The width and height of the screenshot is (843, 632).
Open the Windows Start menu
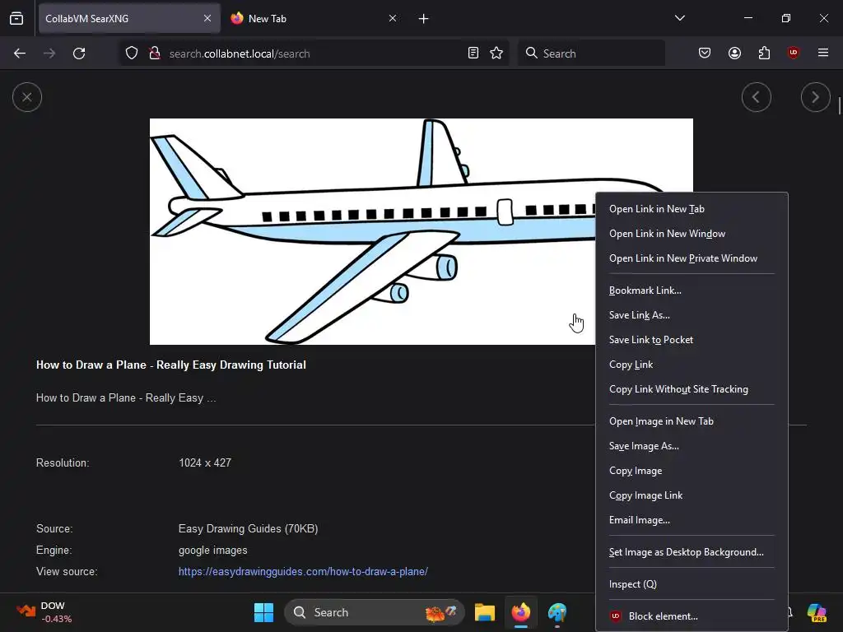pyautogui.click(x=263, y=612)
